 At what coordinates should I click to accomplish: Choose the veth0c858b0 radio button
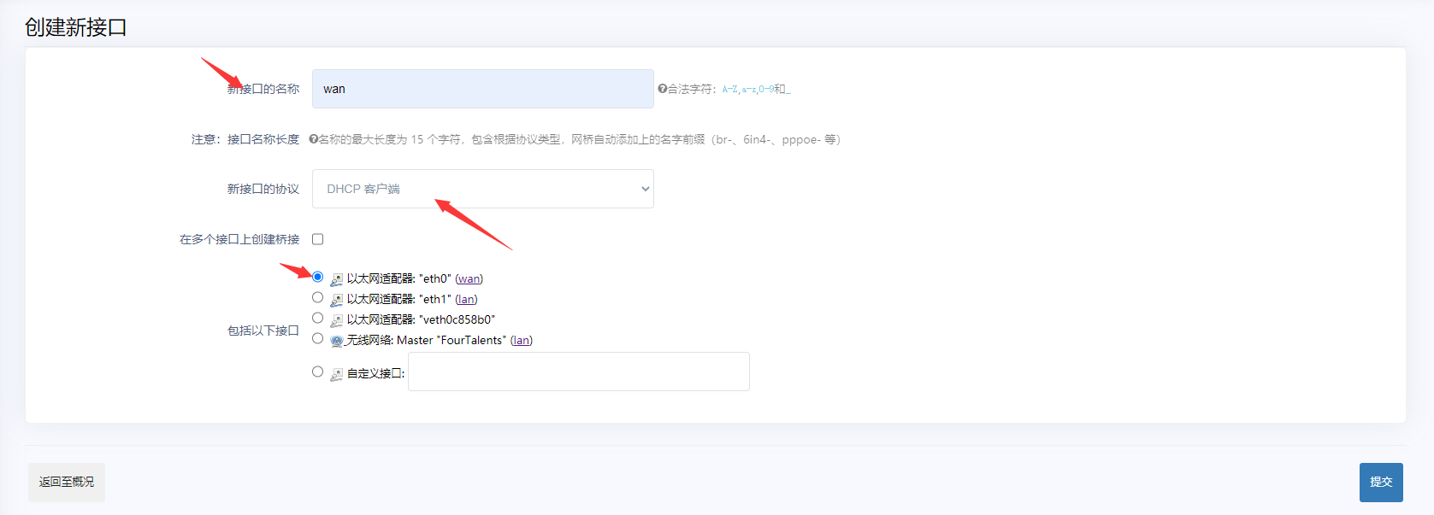tap(318, 319)
